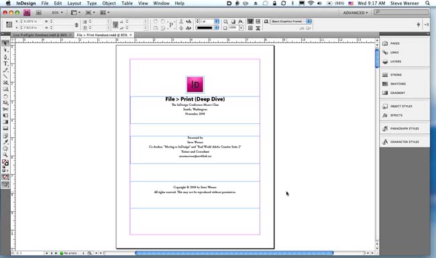Select the Gradient Swatch tool

click(x=5, y=122)
